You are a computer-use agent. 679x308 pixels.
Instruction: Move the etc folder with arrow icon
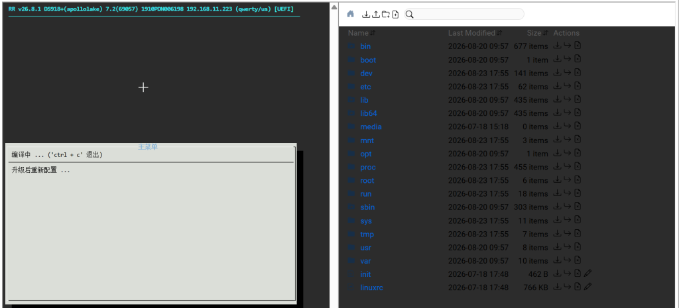click(x=568, y=85)
